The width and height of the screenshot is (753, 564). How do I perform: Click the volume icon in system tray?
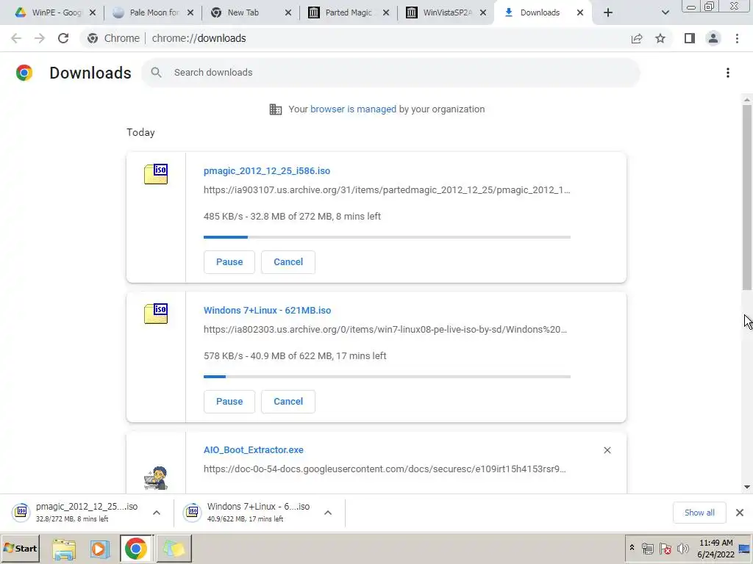[x=682, y=548]
